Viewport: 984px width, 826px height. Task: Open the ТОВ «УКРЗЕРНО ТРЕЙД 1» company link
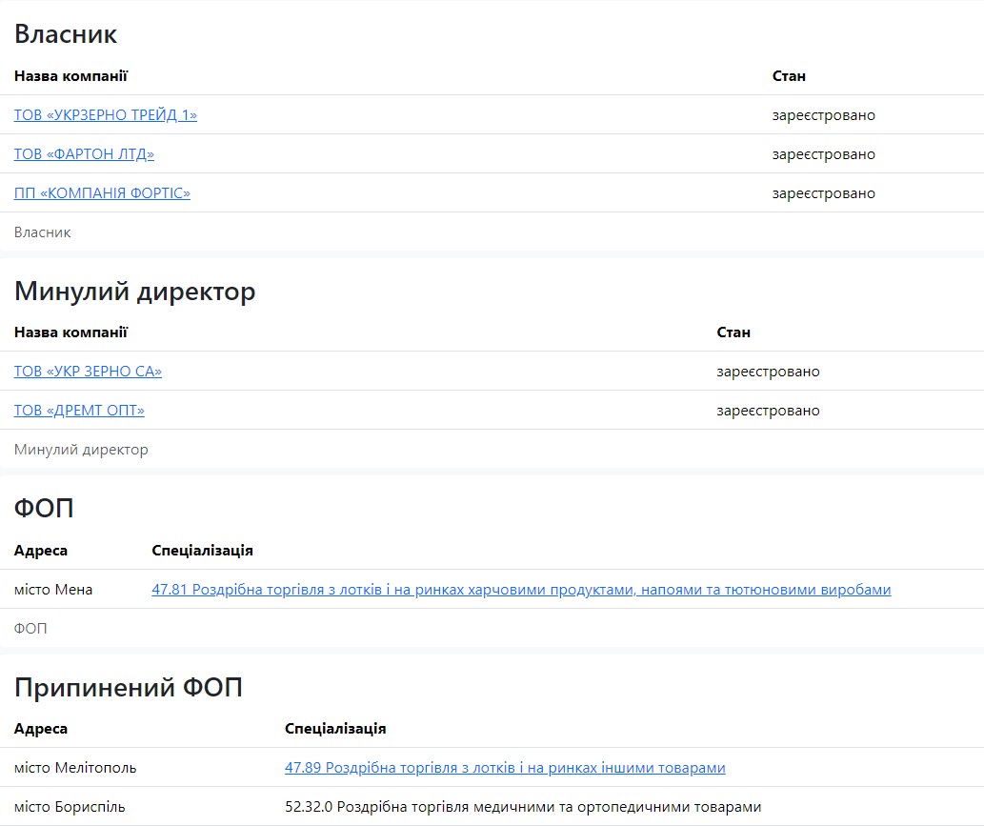105,115
